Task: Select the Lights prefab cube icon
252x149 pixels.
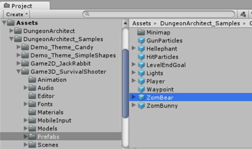Action: tap(142, 73)
